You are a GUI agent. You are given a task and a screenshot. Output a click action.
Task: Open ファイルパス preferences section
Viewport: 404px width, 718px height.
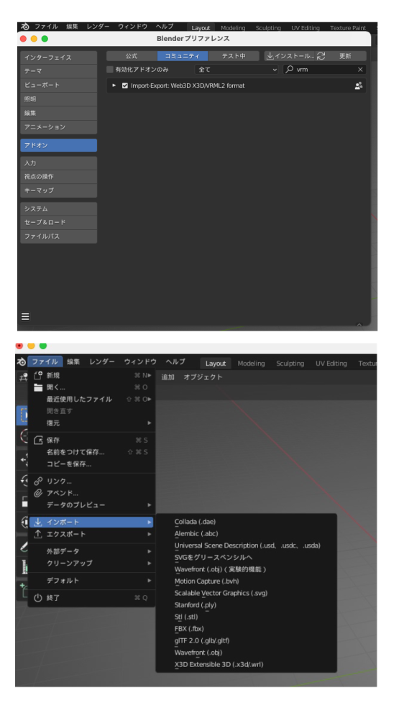pyautogui.click(x=59, y=236)
